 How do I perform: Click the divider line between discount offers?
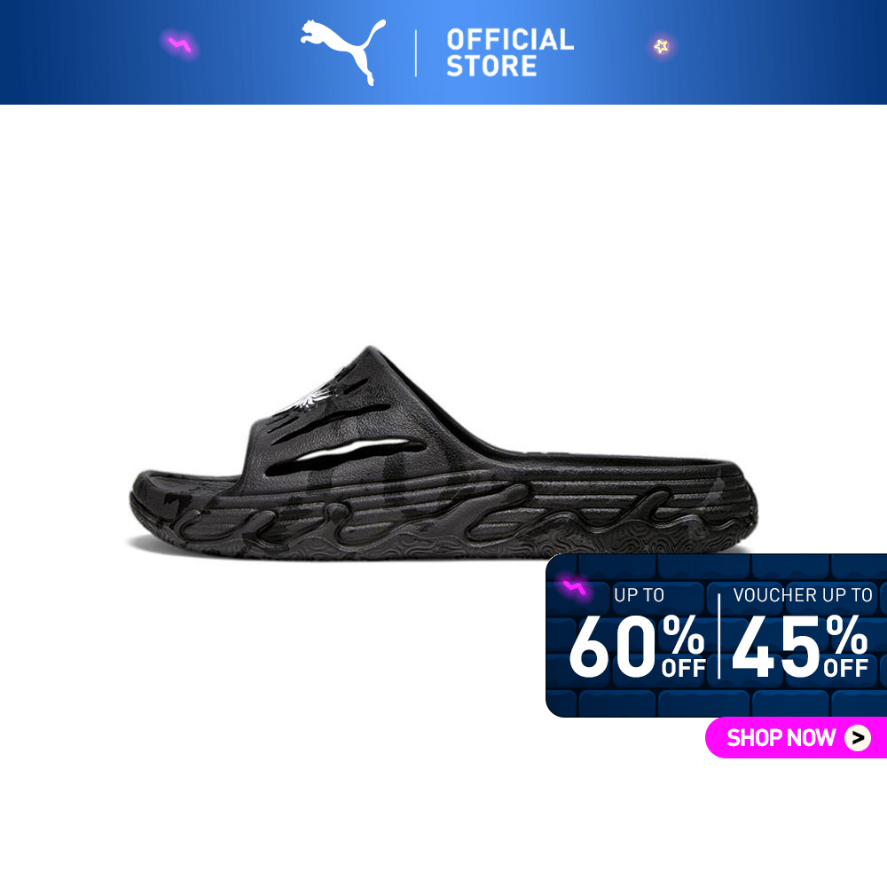point(719,636)
